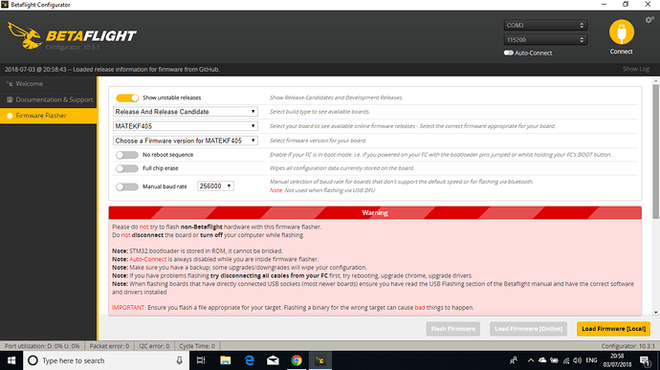Click the Port utilization status text
The width and height of the screenshot is (660, 370).
point(42,346)
